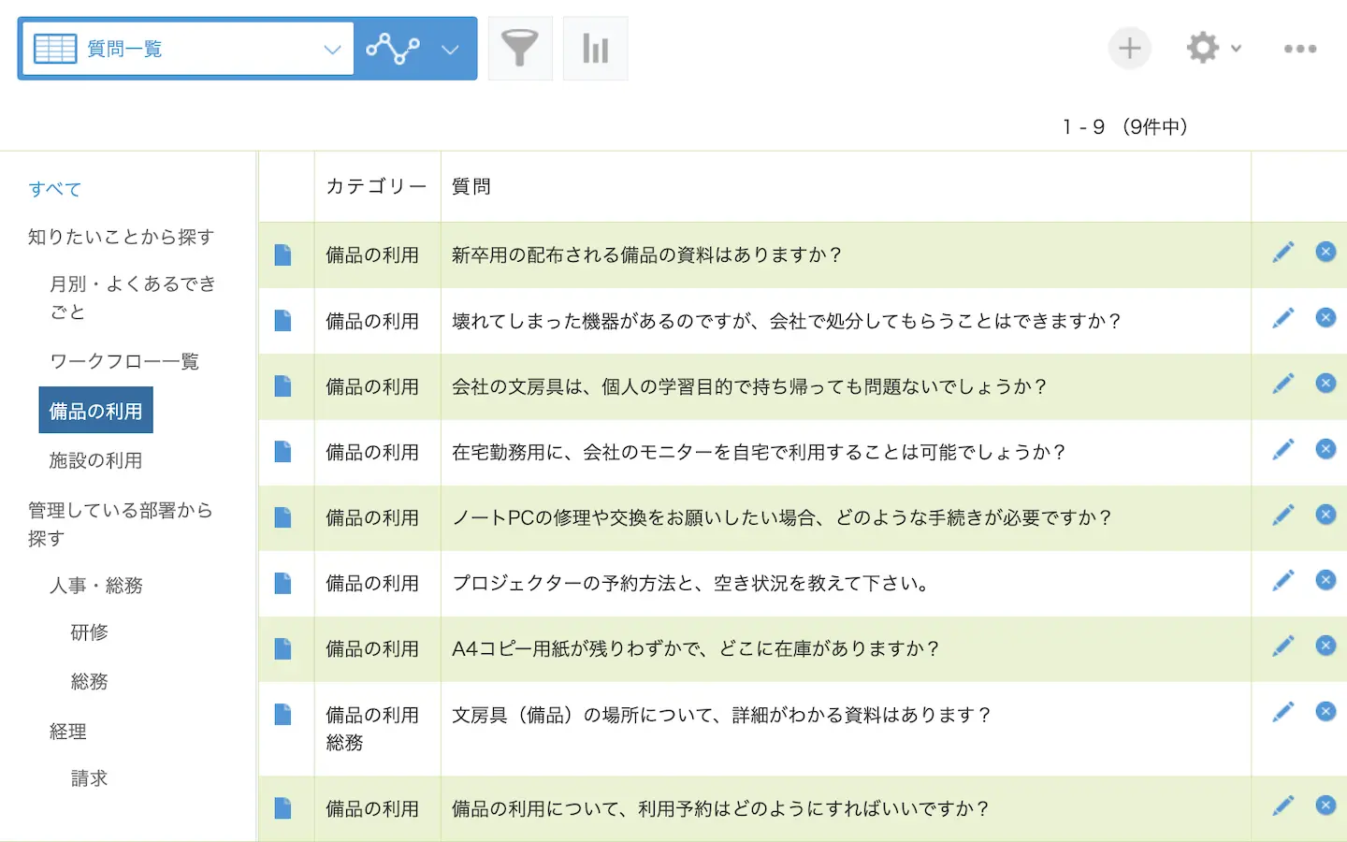Open the three-dot options menu

(x=1299, y=49)
